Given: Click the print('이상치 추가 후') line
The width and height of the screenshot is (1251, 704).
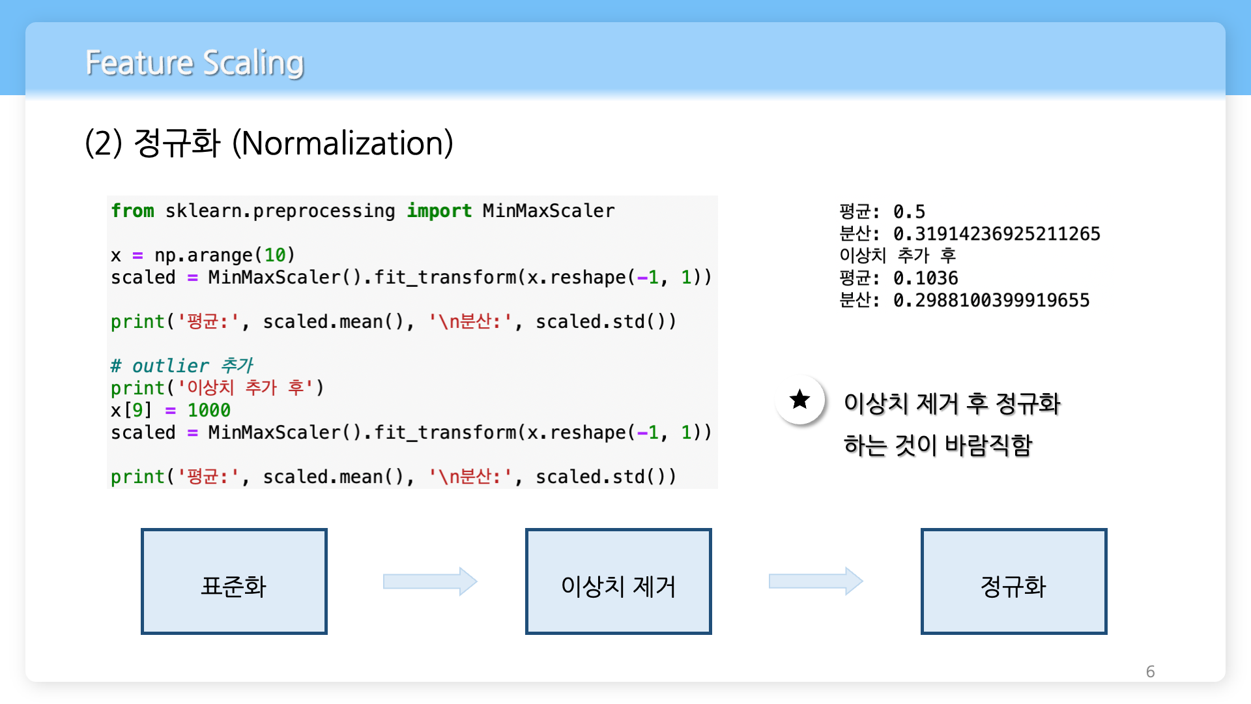Looking at the screenshot, I should pyautogui.click(x=217, y=388).
